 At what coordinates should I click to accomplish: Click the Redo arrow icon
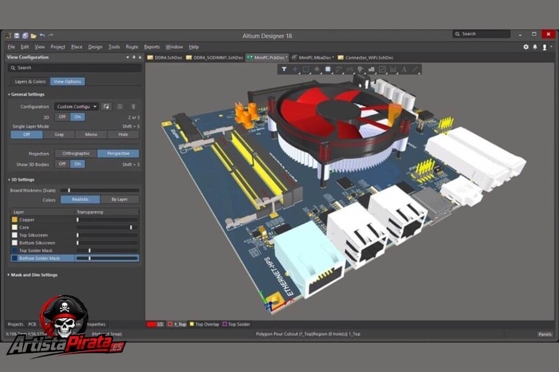(51, 35)
